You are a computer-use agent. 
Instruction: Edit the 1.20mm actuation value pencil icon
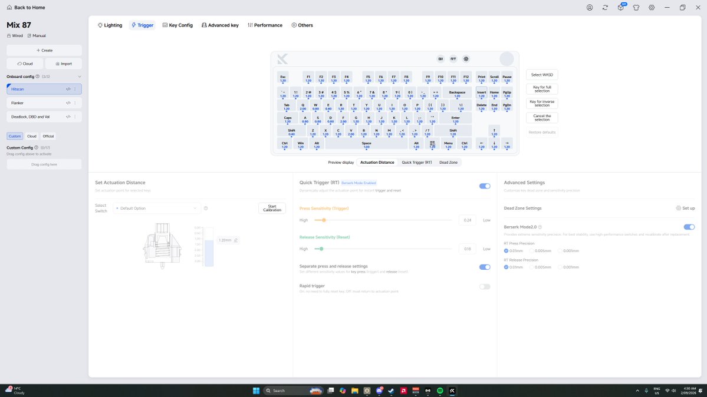tap(236, 240)
